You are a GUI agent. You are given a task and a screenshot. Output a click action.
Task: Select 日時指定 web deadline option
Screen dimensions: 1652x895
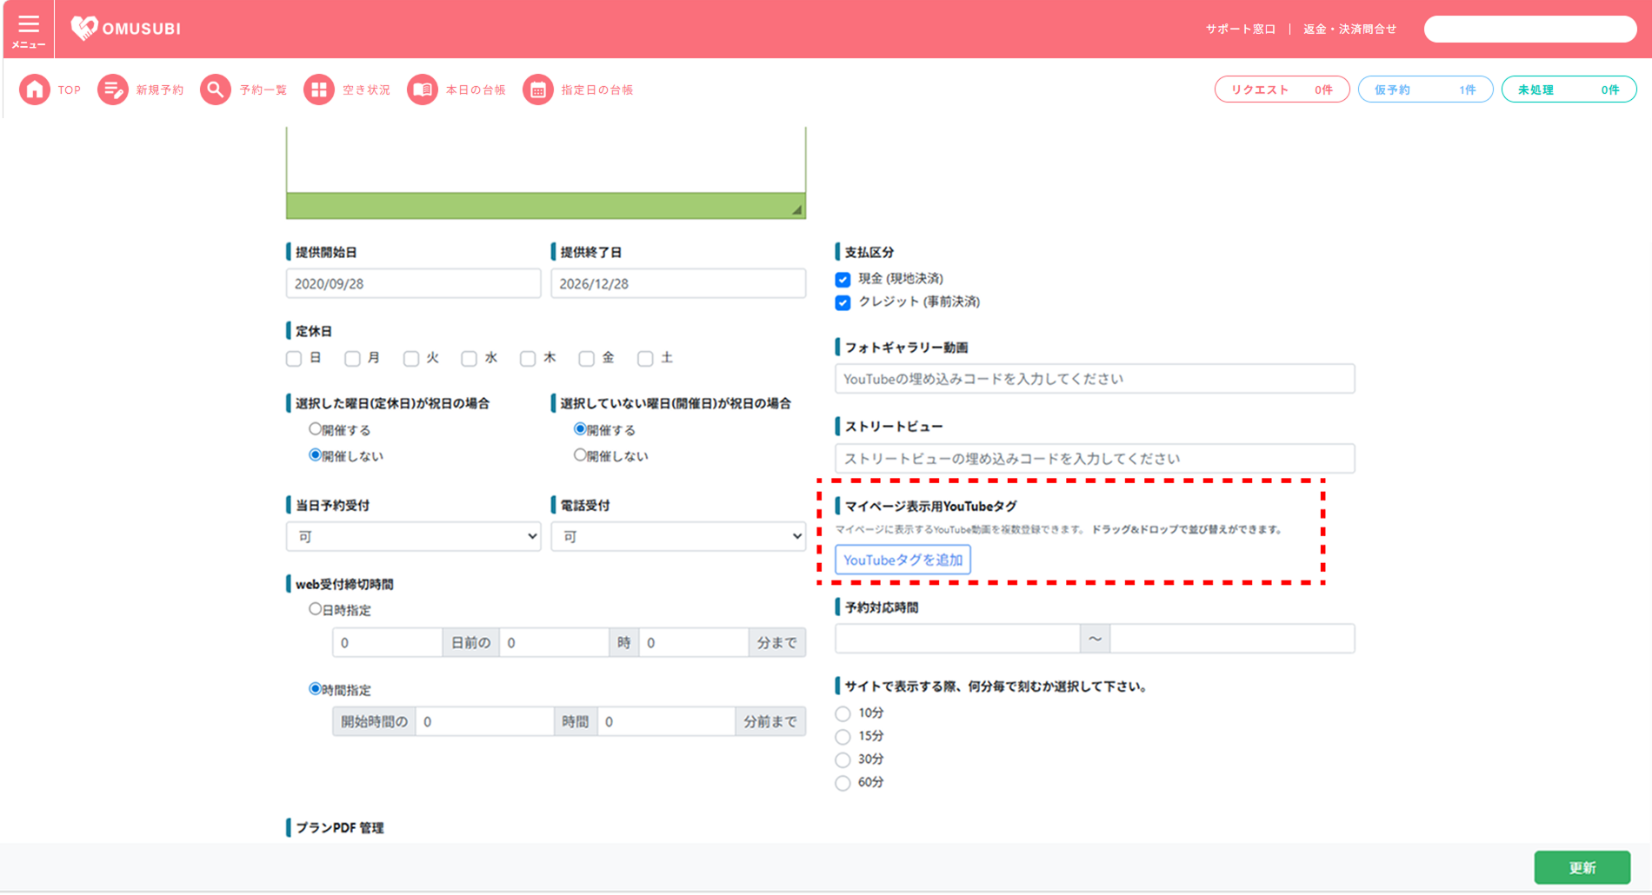(x=316, y=609)
